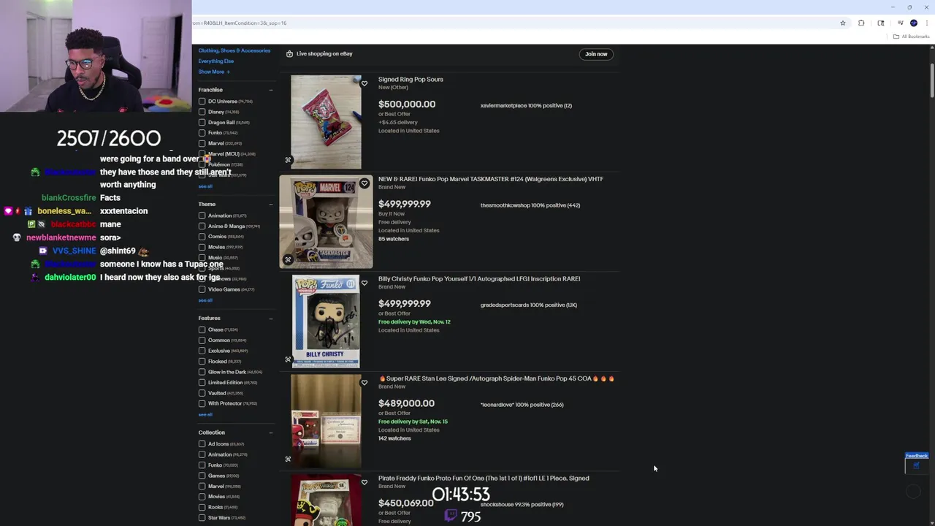Tick the DC Universe franchise checkbox
This screenshot has height=526, width=935.
(202, 102)
